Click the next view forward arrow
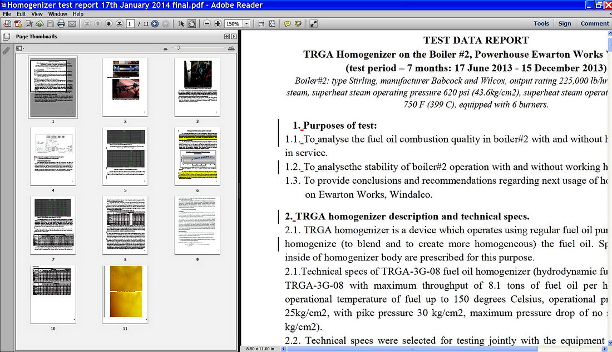 (165, 24)
